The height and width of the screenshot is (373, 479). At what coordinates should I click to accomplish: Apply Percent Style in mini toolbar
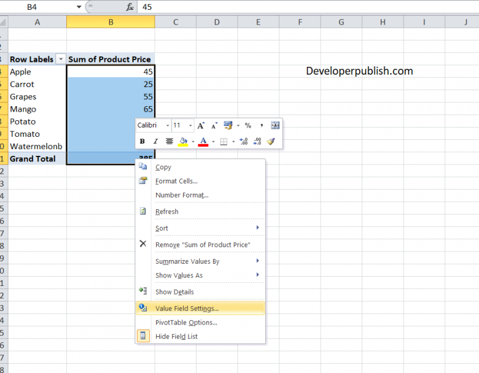click(x=248, y=125)
